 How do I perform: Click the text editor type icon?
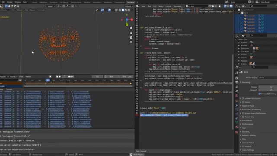tap(137, 6)
